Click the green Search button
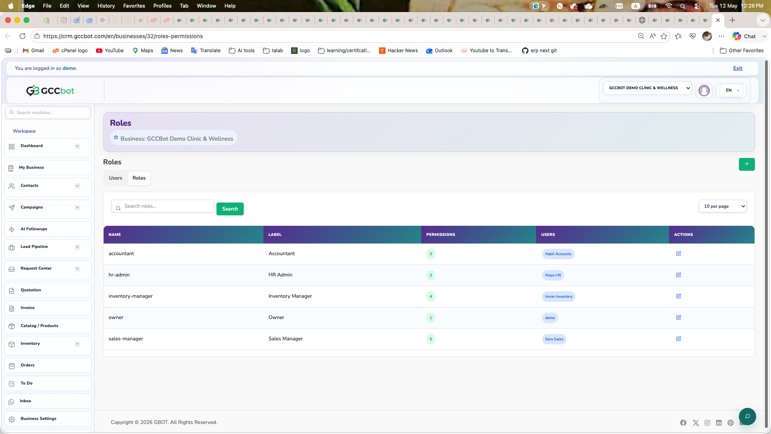 click(230, 209)
